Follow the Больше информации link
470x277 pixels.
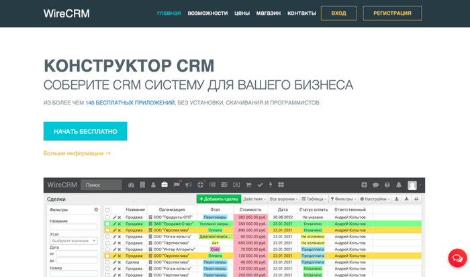tap(77, 153)
